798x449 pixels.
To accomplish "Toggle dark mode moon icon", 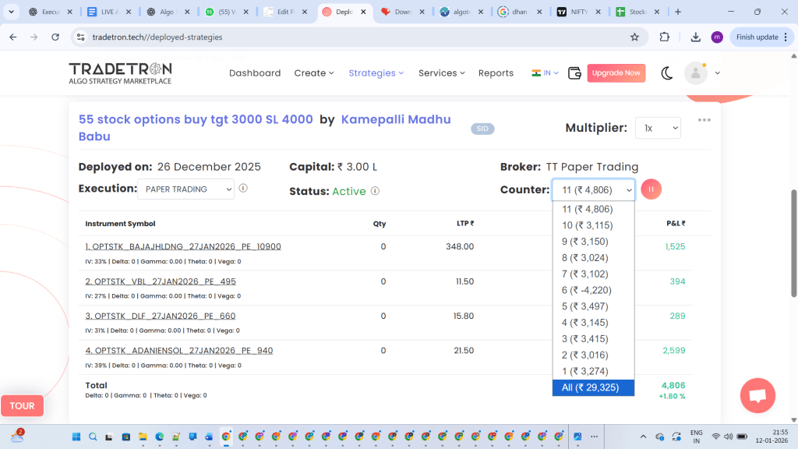I will pyautogui.click(x=667, y=73).
